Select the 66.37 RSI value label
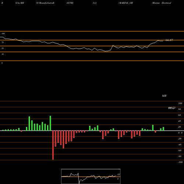184x184 pixels. [x=169, y=40]
